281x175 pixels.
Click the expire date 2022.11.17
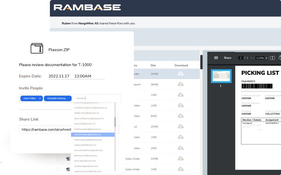[59, 76]
